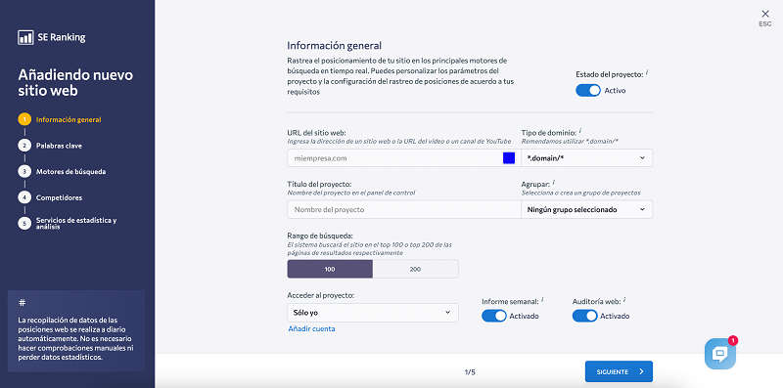Click info icon beside Estado del proyecto
Viewport: 783px width, 388px height.
646,73
